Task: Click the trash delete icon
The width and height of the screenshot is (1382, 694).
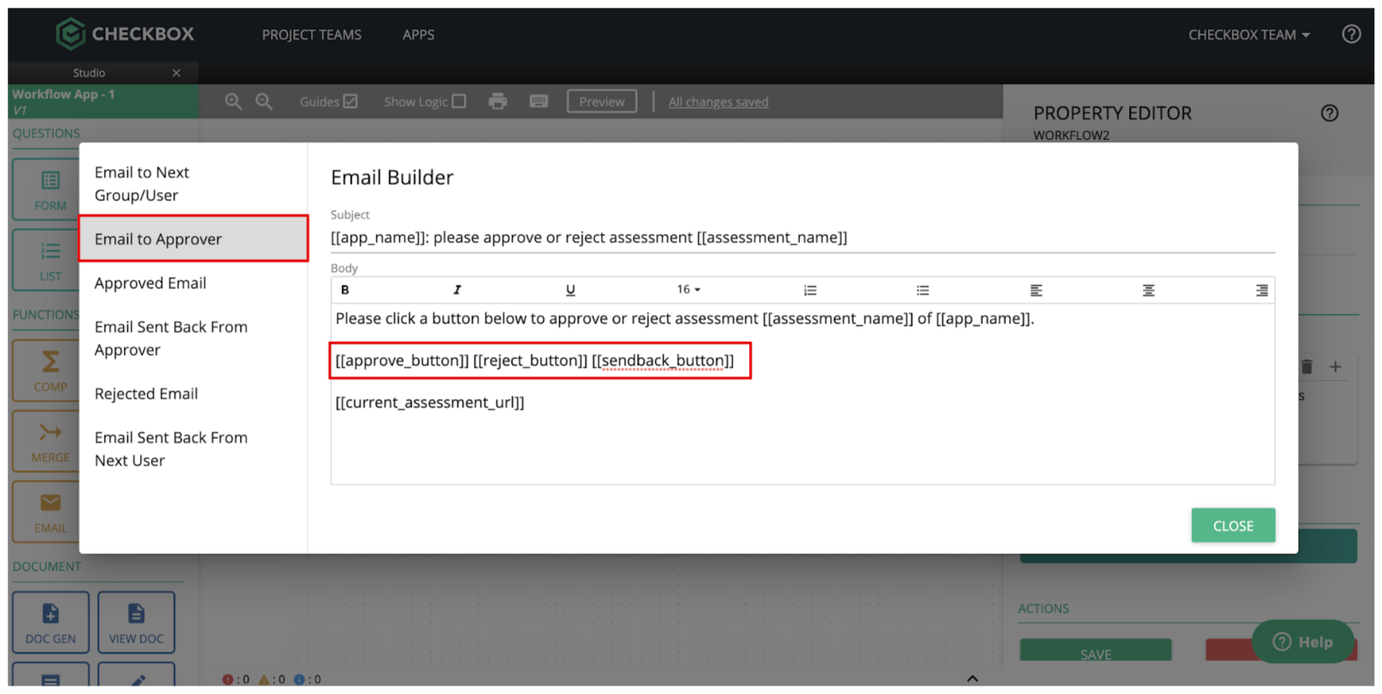Action: click(1307, 367)
